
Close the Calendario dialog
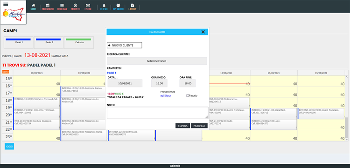pos(203,32)
